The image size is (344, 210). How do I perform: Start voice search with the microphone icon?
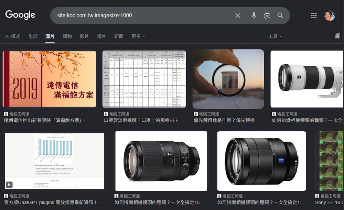[254, 15]
